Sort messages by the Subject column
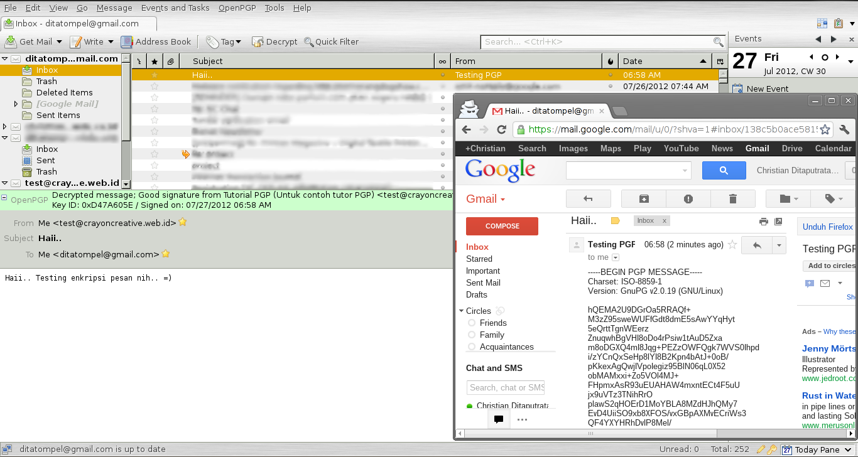This screenshot has width=858, height=457. coord(307,61)
